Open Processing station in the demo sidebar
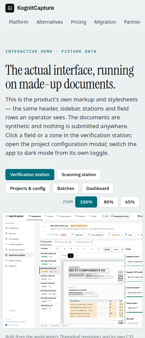Image resolution: width=145 pixels, height=338 pixels. pos(19,250)
